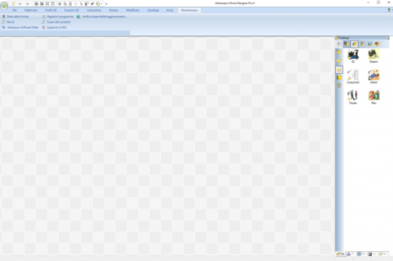Screen dimensions: 393x261
Task: Open the Undo history dropdown arrow
Action: tap(24, 4)
